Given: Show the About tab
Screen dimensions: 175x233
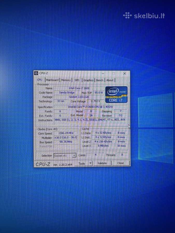Looking at the screenshot, I should pyautogui.click(x=110, y=80).
